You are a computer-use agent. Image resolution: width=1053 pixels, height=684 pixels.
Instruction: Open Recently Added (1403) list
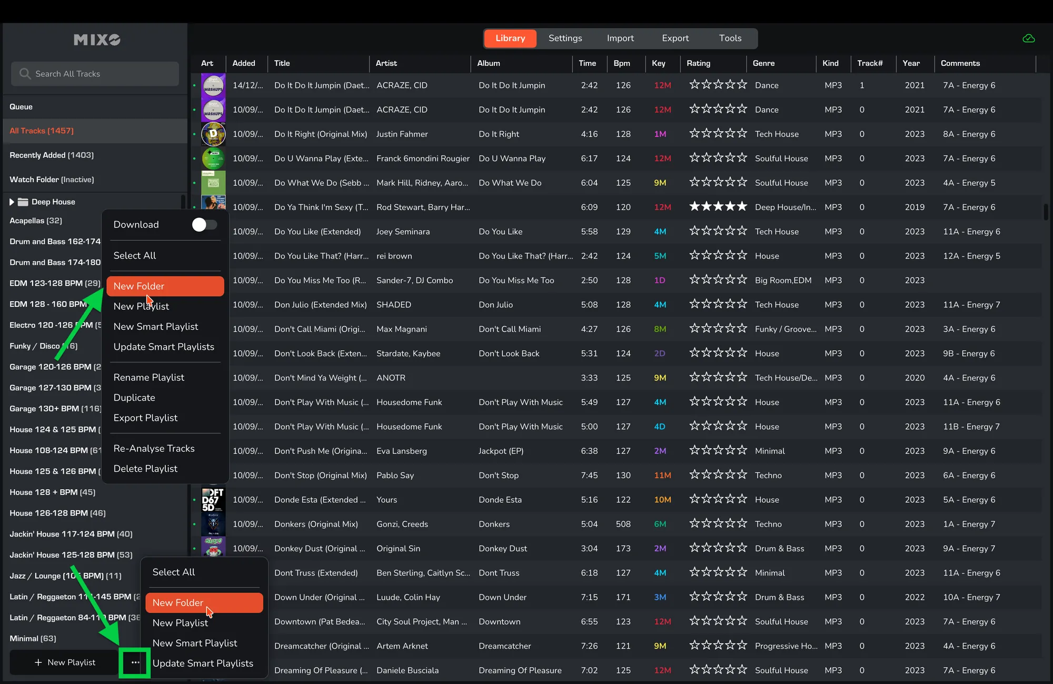click(x=52, y=155)
